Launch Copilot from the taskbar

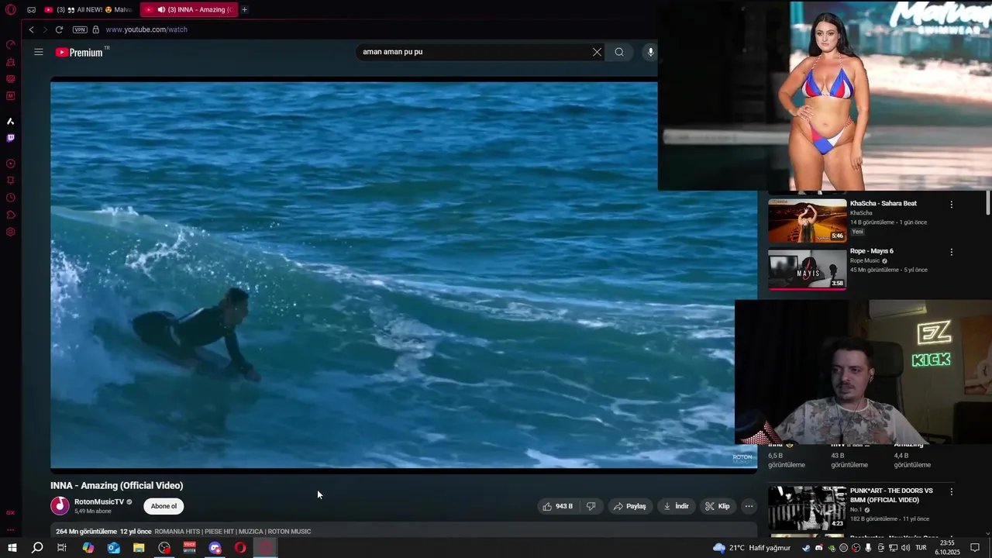coord(88,548)
